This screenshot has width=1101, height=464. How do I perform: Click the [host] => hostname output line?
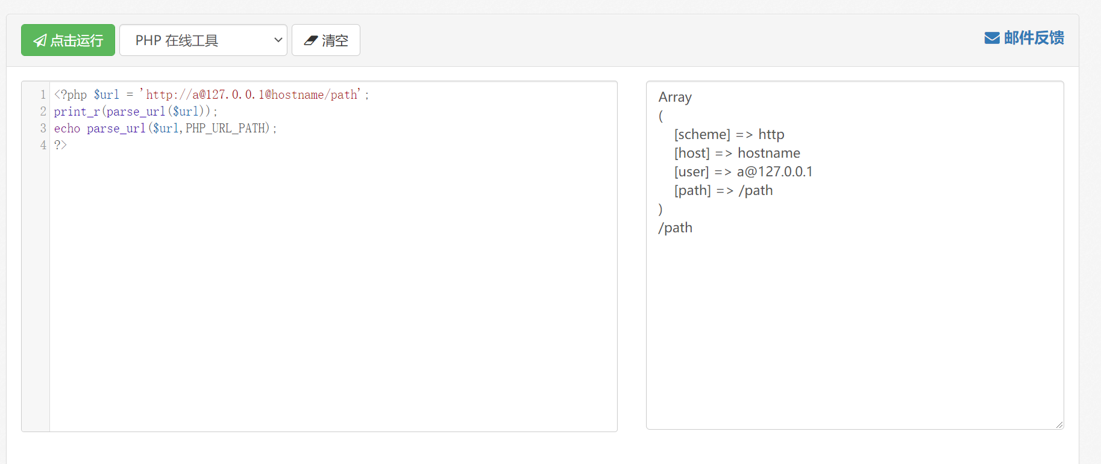(736, 153)
